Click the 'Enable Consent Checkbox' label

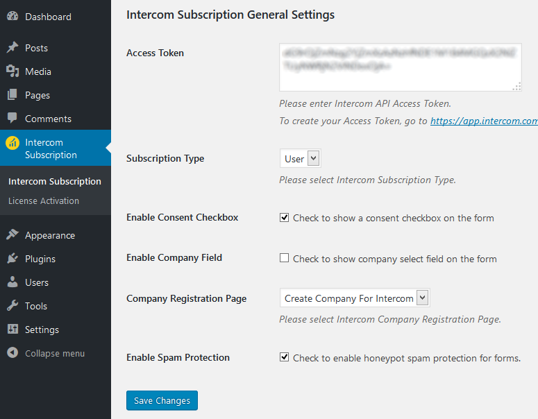pyautogui.click(x=182, y=217)
